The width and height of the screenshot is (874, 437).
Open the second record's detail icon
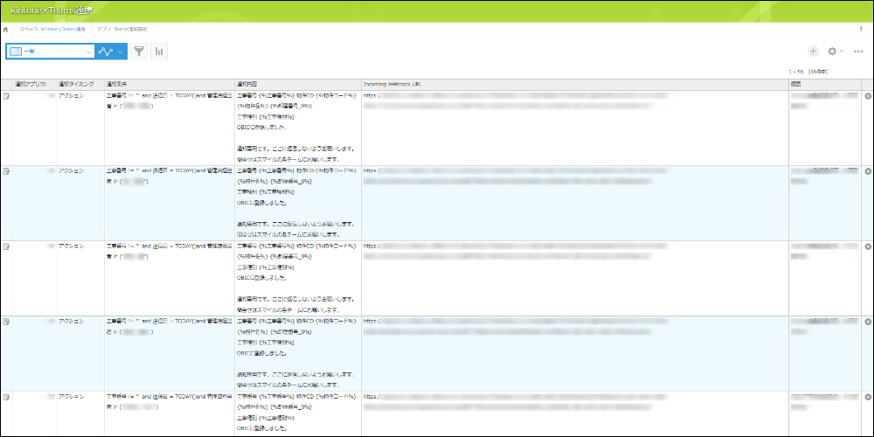(x=6, y=171)
